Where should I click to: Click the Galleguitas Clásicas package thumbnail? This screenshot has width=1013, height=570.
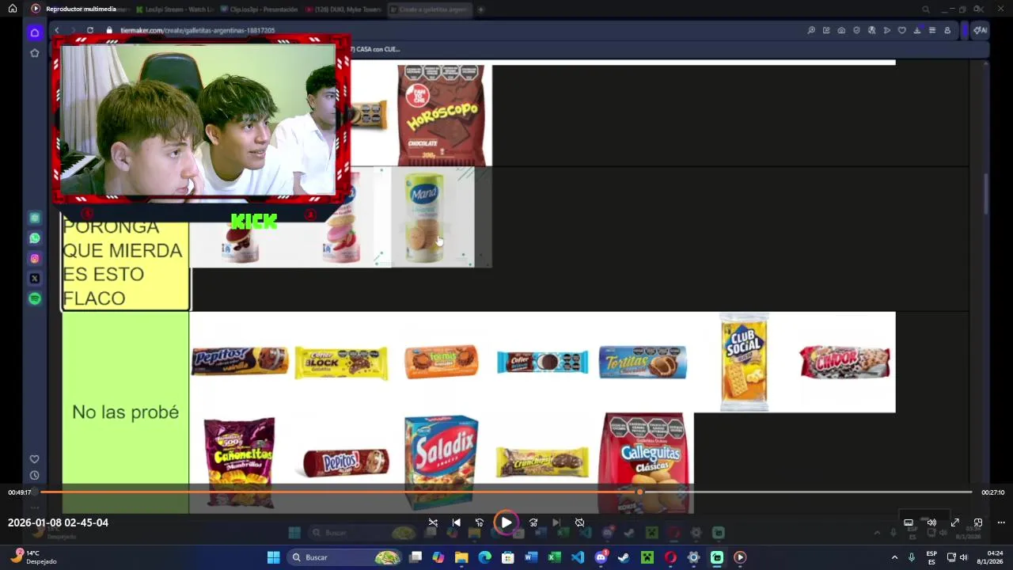[646, 462]
